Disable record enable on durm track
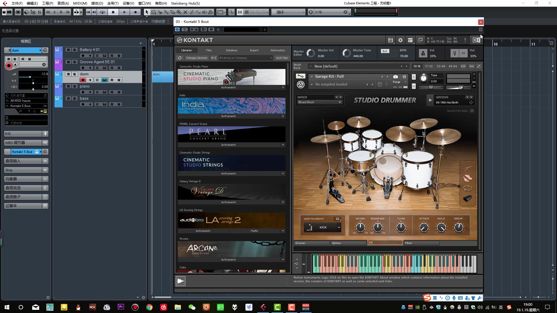 [83, 80]
